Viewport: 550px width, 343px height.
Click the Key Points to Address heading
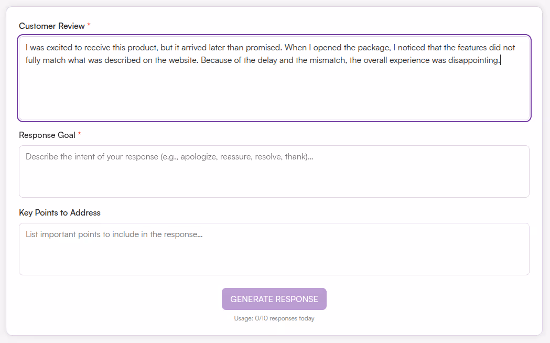[x=59, y=212]
